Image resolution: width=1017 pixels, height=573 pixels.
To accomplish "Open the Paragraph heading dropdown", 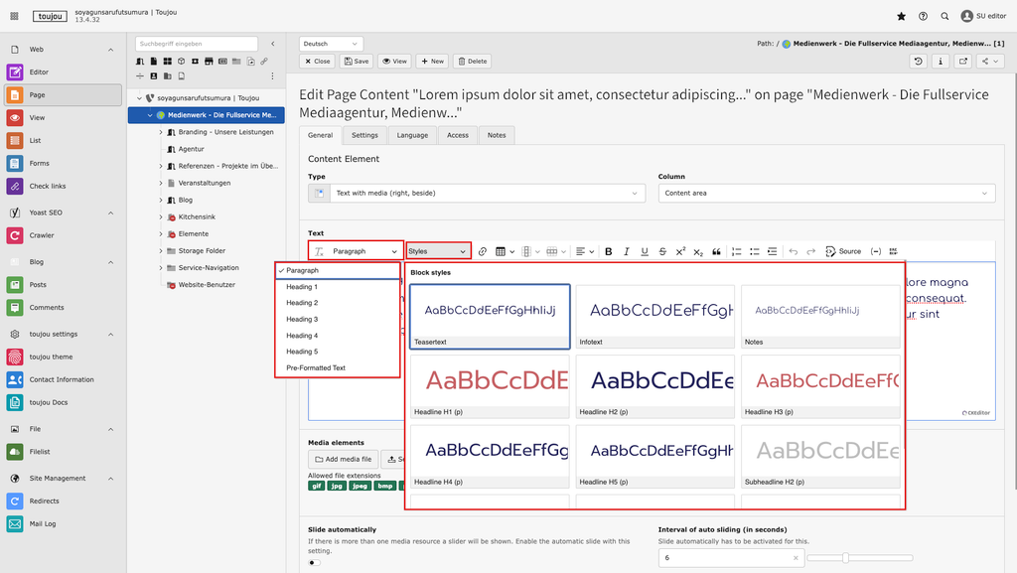I will [356, 251].
